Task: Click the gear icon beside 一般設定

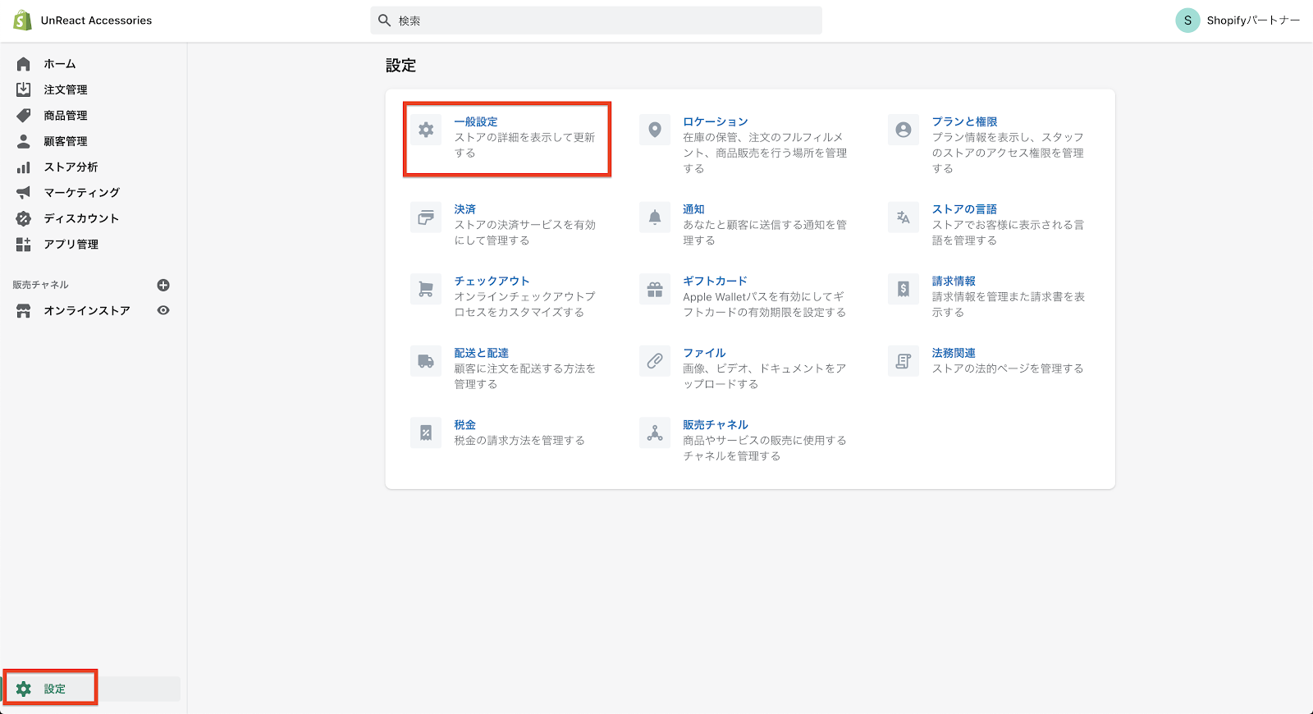Action: click(x=426, y=130)
